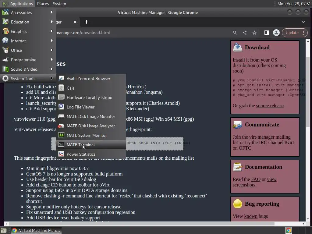This screenshot has width=312, height=234.
Task: Toggle Chrome side panel icon
Action: [266, 33]
